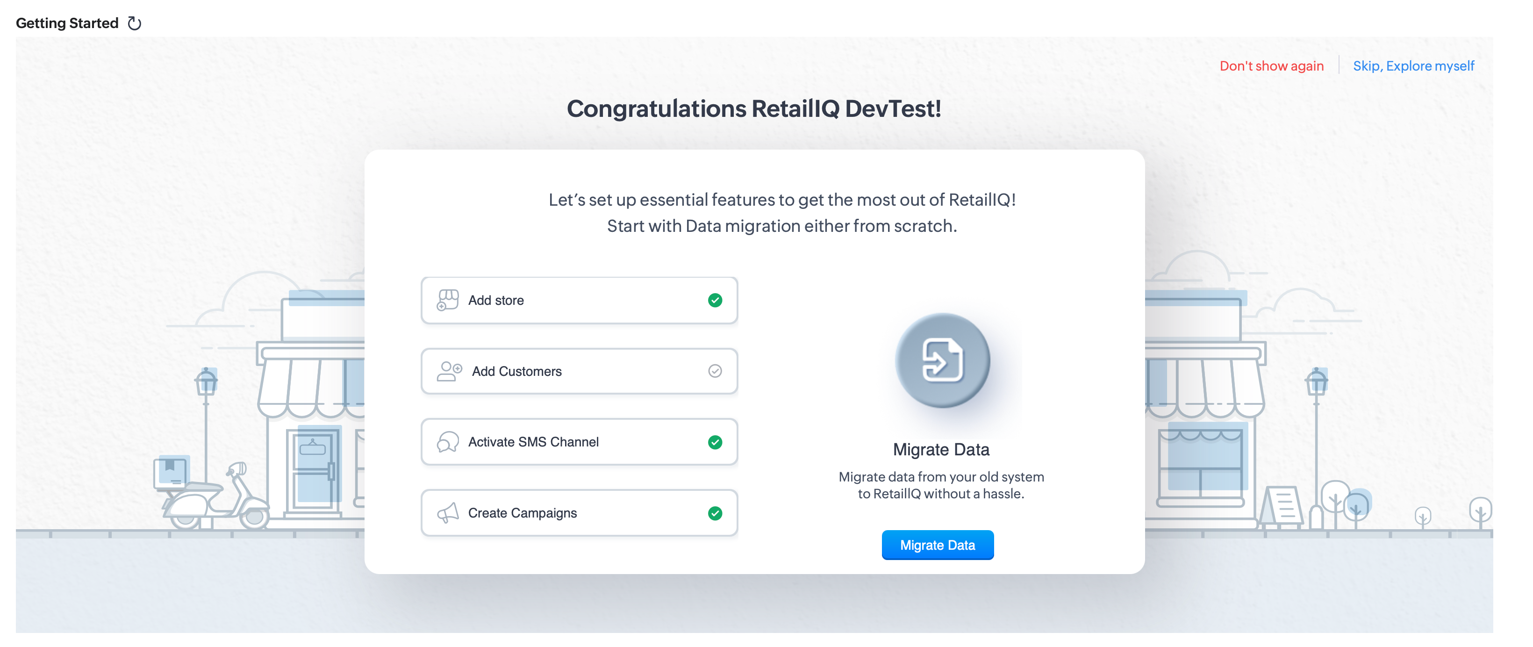This screenshot has width=1533, height=647.
Task: Open the Create Campaigns setup step
Action: pyautogui.click(x=579, y=512)
